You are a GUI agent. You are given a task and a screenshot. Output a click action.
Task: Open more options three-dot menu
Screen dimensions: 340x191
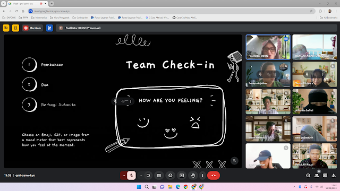point(202,176)
